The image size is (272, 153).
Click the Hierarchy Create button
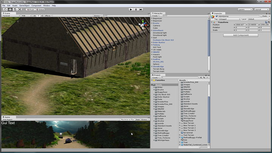pos(155,16)
